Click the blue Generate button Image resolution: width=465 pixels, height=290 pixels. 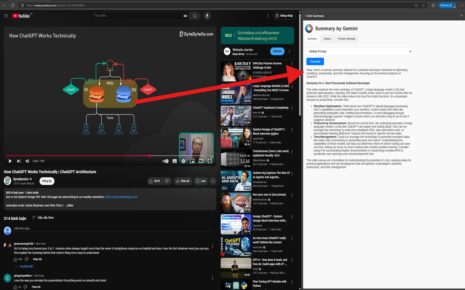(315, 62)
